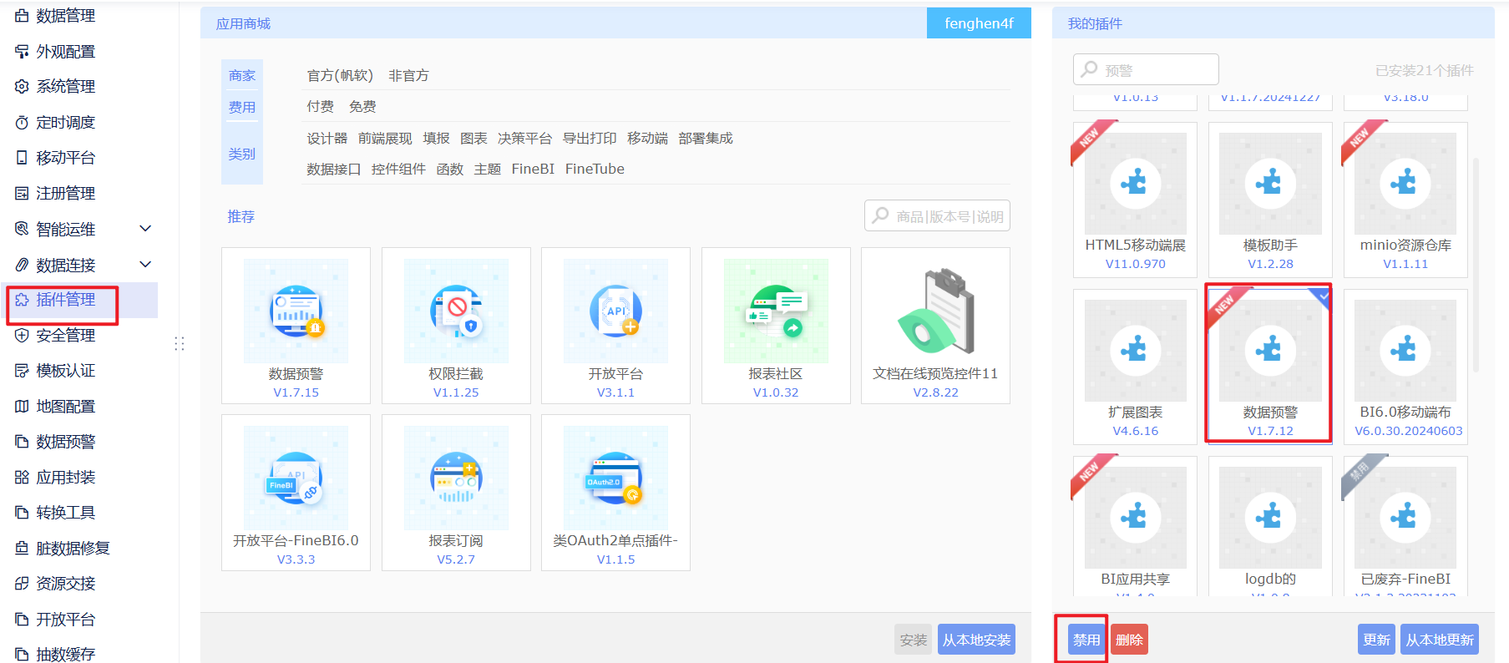Select the disabled 已废弃-FineBI plugin
The height and width of the screenshot is (663, 1509).
tap(1405, 526)
